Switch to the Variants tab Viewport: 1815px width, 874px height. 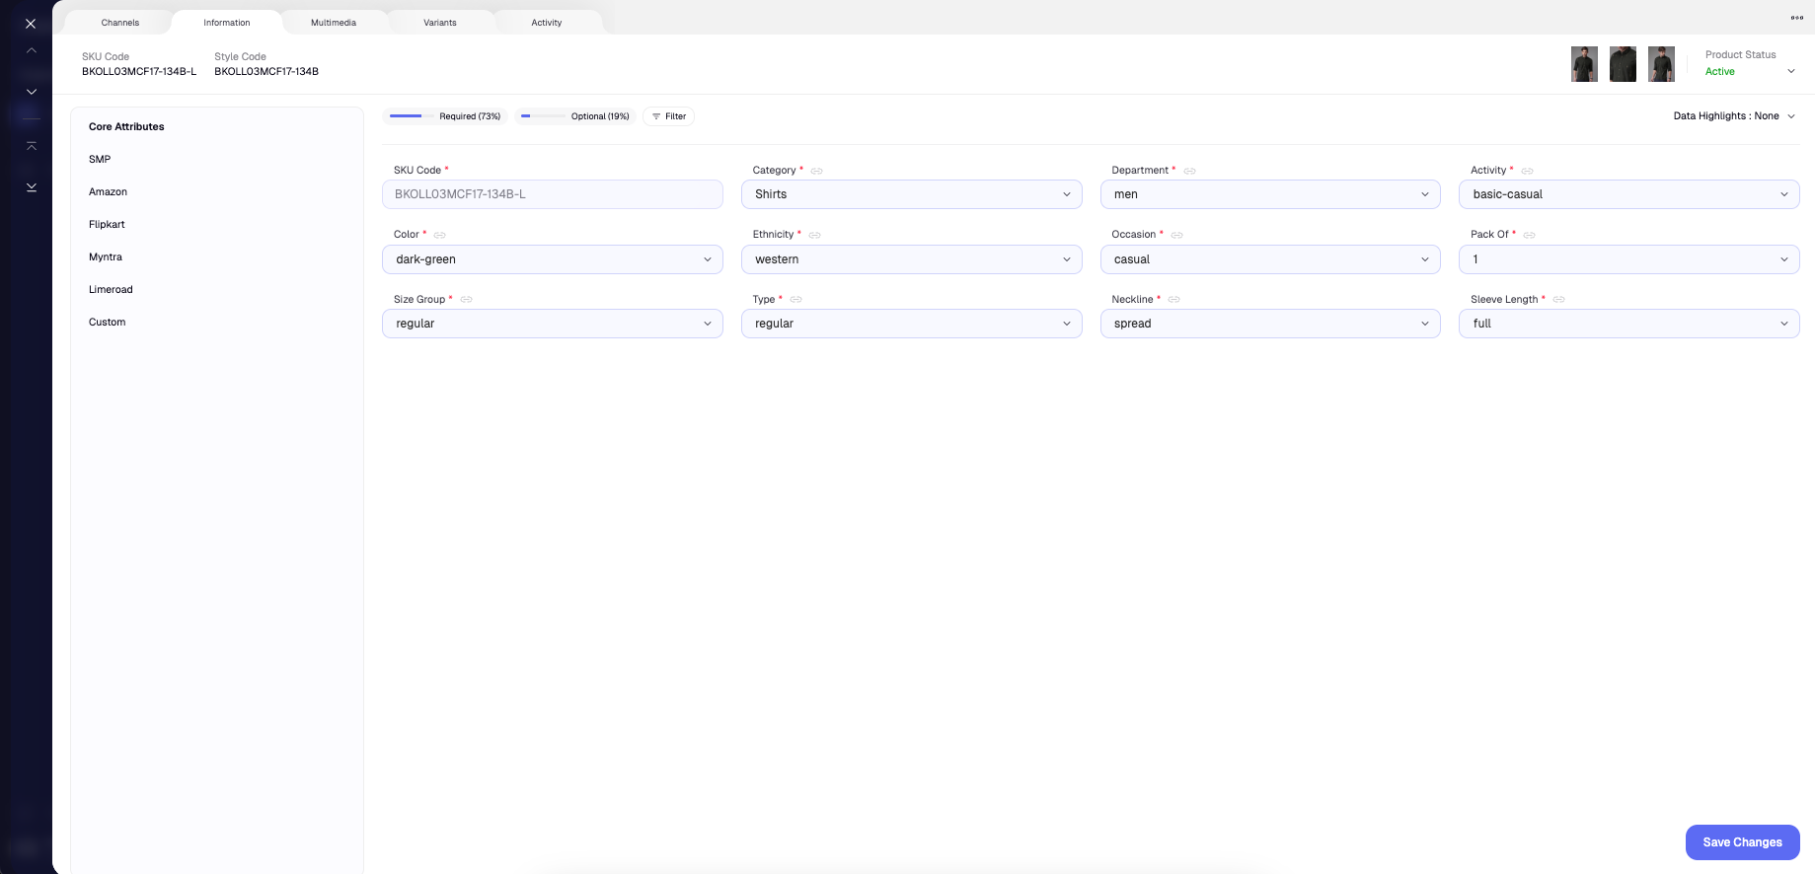[x=440, y=23]
